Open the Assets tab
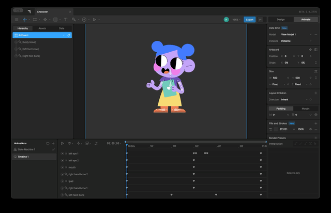Screen dimensions: 331x213 pos(42,28)
